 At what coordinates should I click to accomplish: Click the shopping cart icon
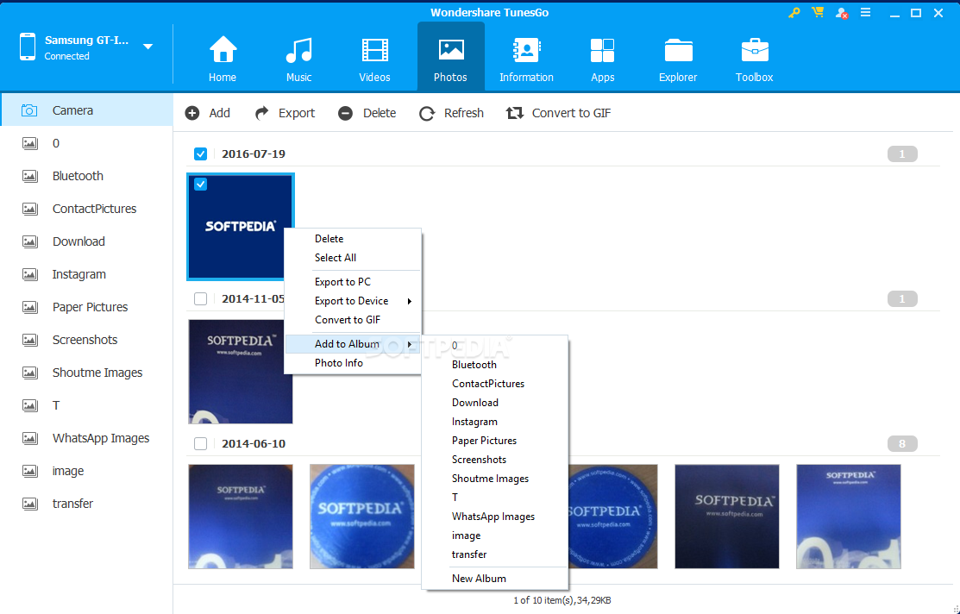[818, 12]
